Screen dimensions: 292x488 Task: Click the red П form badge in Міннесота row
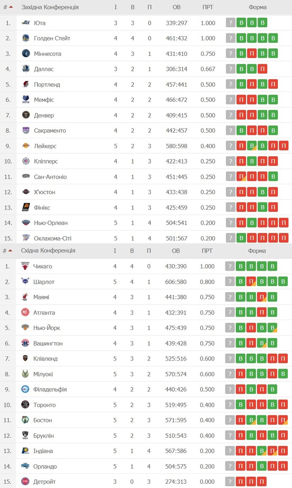click(x=252, y=54)
